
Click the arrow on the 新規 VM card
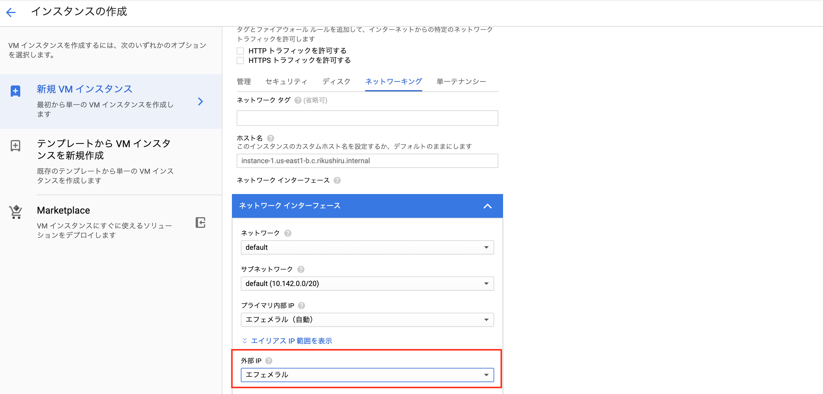coord(200,101)
